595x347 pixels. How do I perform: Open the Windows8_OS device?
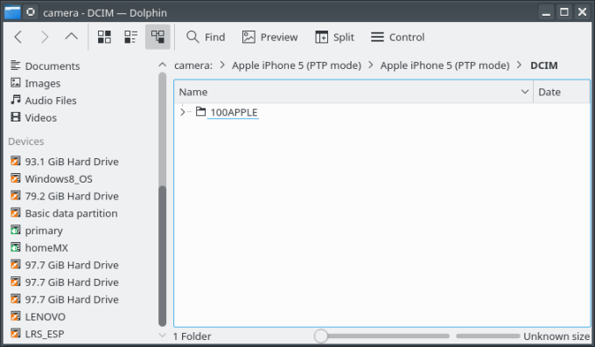(x=59, y=178)
